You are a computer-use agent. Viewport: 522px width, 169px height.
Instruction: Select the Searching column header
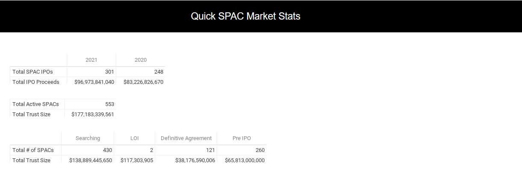click(x=88, y=138)
